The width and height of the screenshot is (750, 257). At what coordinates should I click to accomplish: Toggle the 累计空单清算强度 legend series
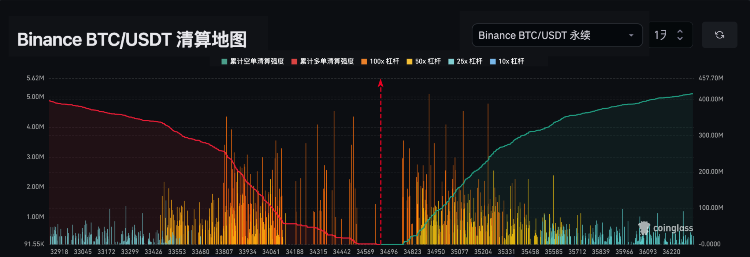coord(253,62)
